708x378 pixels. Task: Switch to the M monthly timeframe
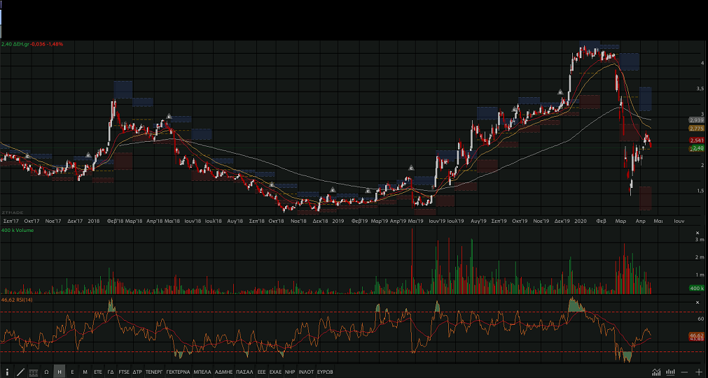85,372
